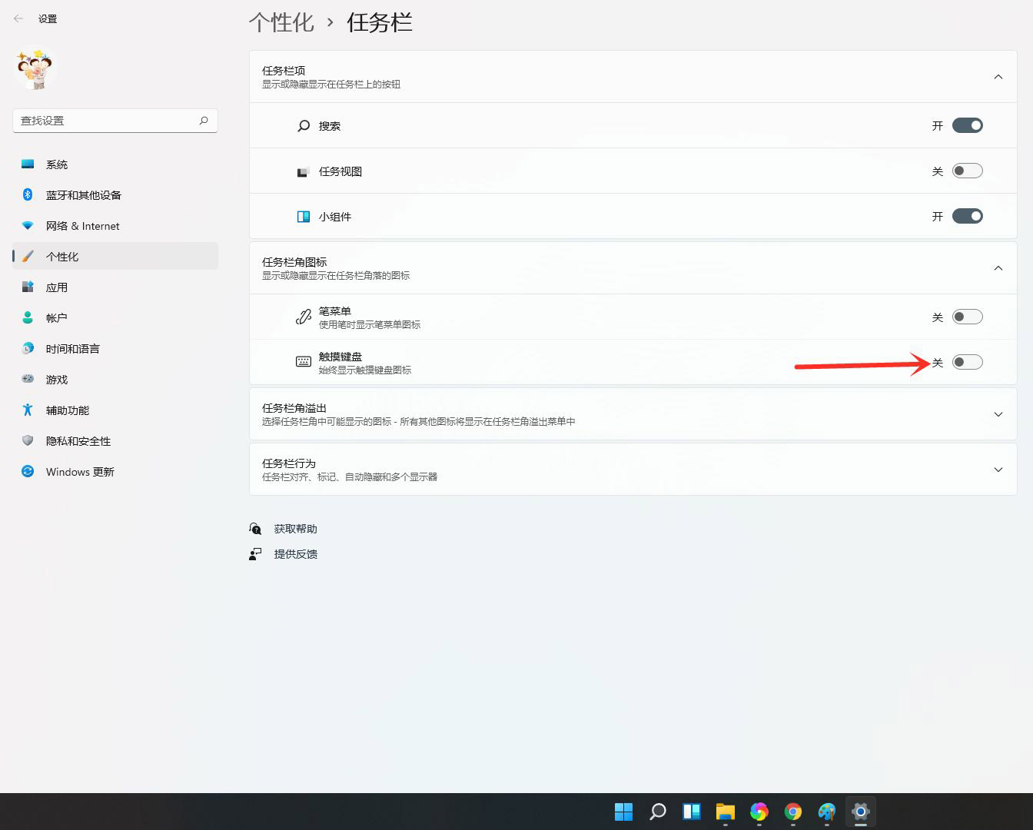This screenshot has width=1033, height=830.
Task: Collapse the 任务栏项 section chevron
Action: pos(998,77)
